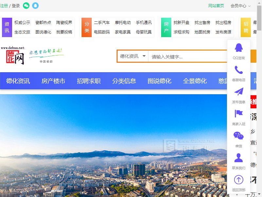Open the 电脑数码 link
The height and width of the screenshot is (197, 262).
tap(102, 32)
